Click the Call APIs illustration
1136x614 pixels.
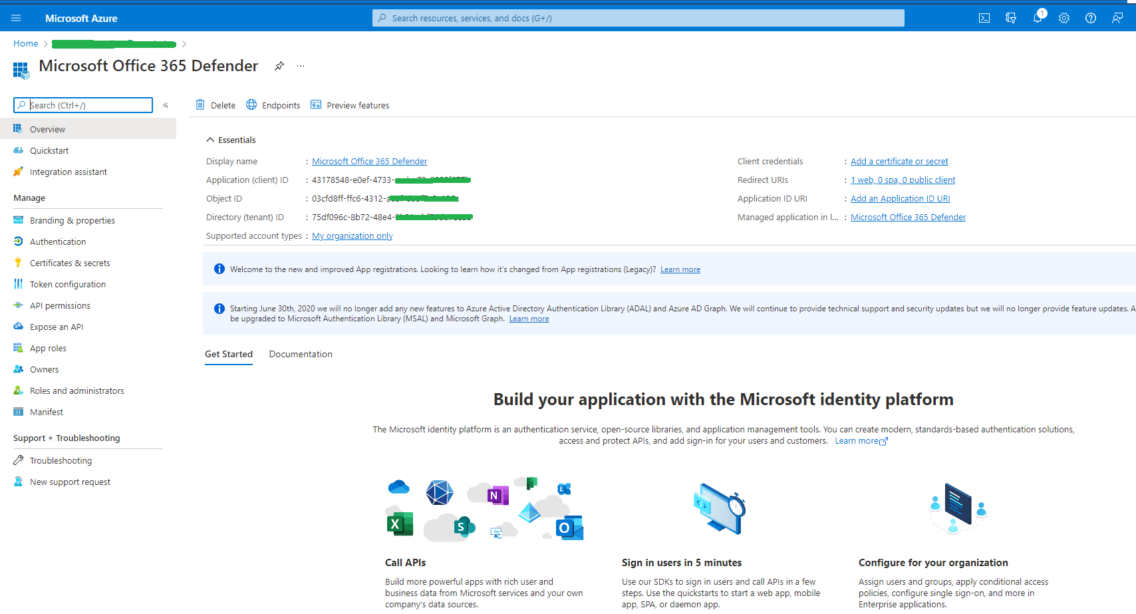coord(485,509)
